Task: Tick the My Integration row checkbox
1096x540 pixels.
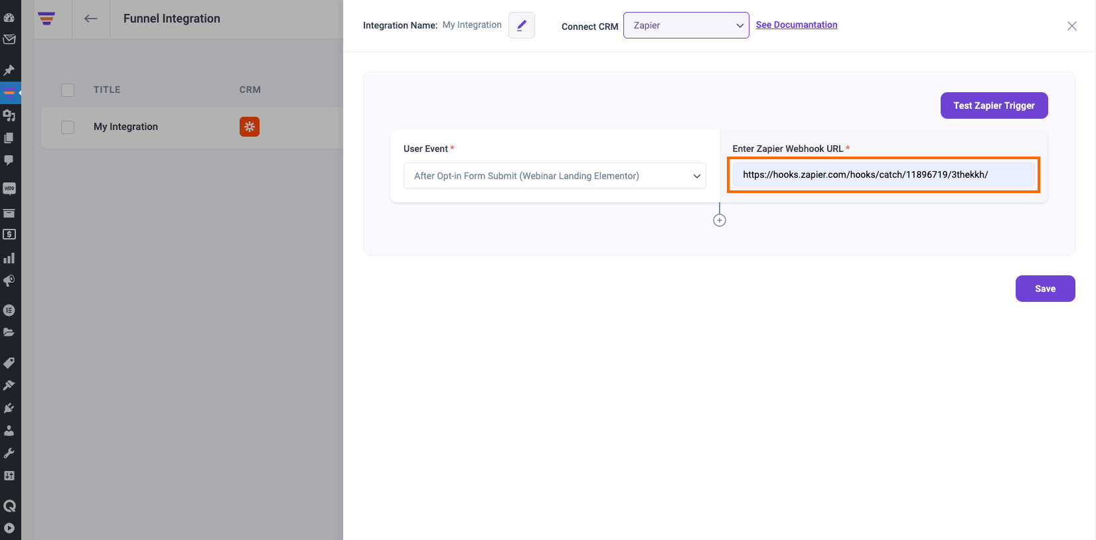Action: [x=68, y=127]
